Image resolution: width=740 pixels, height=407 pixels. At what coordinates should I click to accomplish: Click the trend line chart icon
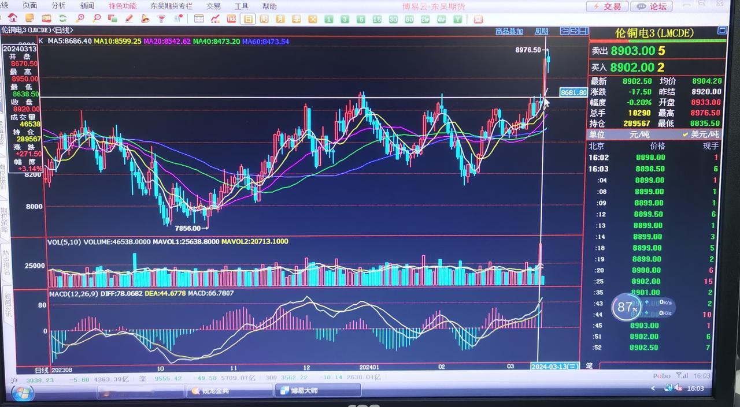click(x=214, y=18)
